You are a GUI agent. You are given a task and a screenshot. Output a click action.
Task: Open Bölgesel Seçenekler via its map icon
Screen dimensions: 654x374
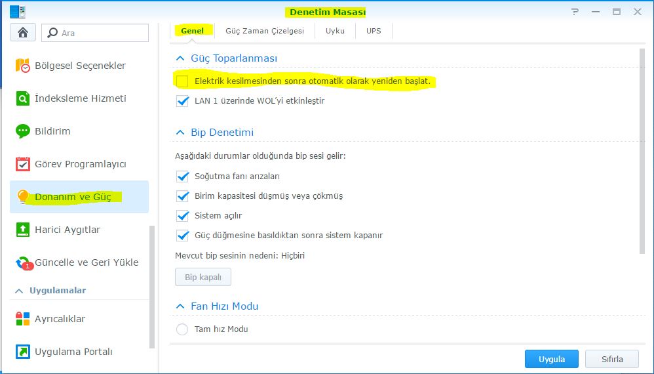(23, 66)
